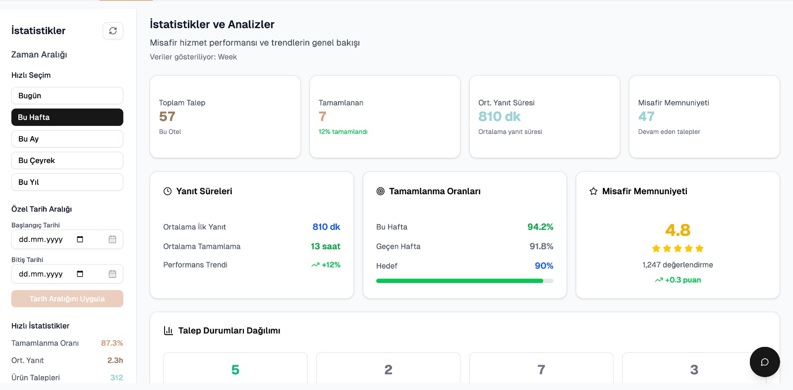Click the status card showing 5
This screenshot has width=793, height=390.
coord(235,368)
